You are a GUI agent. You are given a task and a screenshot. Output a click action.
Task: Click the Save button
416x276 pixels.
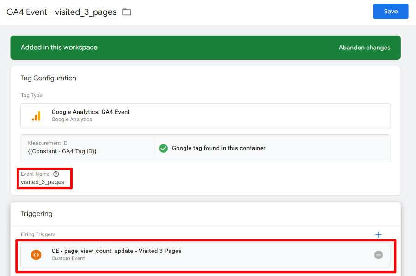pos(391,12)
